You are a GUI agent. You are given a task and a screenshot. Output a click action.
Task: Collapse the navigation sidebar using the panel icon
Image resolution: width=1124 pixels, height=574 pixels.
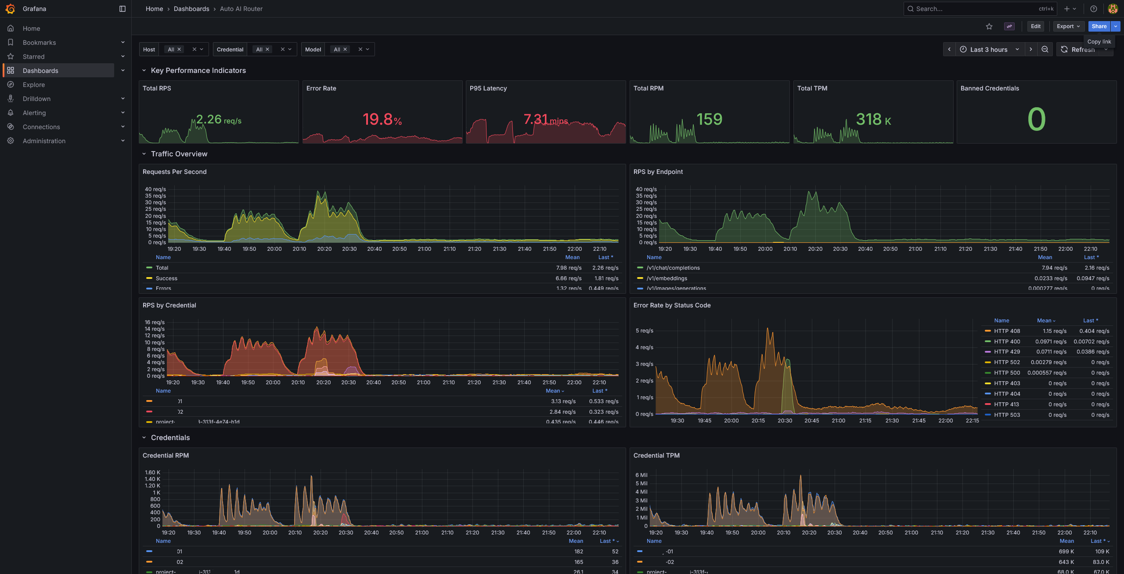click(122, 9)
